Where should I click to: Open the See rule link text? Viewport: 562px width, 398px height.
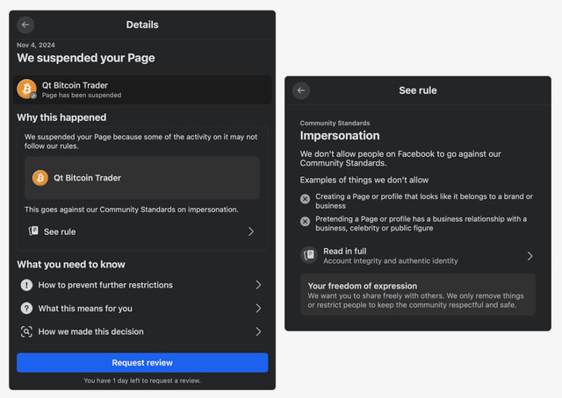point(60,232)
